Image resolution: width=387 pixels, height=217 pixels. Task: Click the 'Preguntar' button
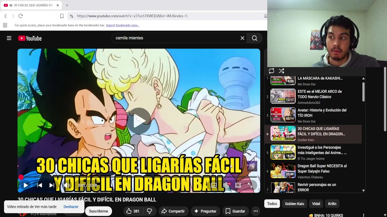tap(205, 211)
